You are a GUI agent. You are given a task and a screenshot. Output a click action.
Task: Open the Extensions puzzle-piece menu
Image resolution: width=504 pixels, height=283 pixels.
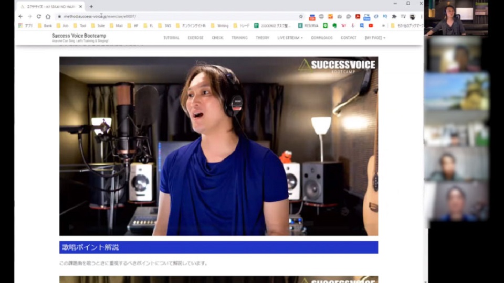coord(394,16)
